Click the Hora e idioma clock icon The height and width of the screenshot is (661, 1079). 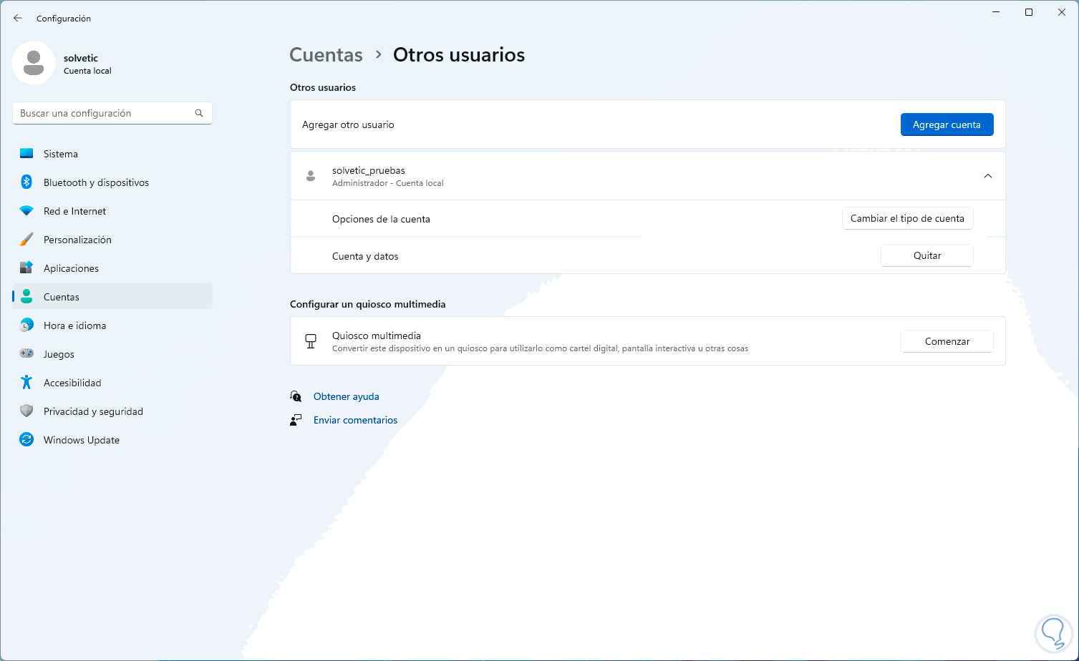[26, 325]
